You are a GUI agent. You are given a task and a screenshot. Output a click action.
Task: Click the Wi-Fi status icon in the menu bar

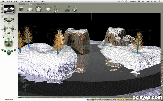(x=126, y=1)
